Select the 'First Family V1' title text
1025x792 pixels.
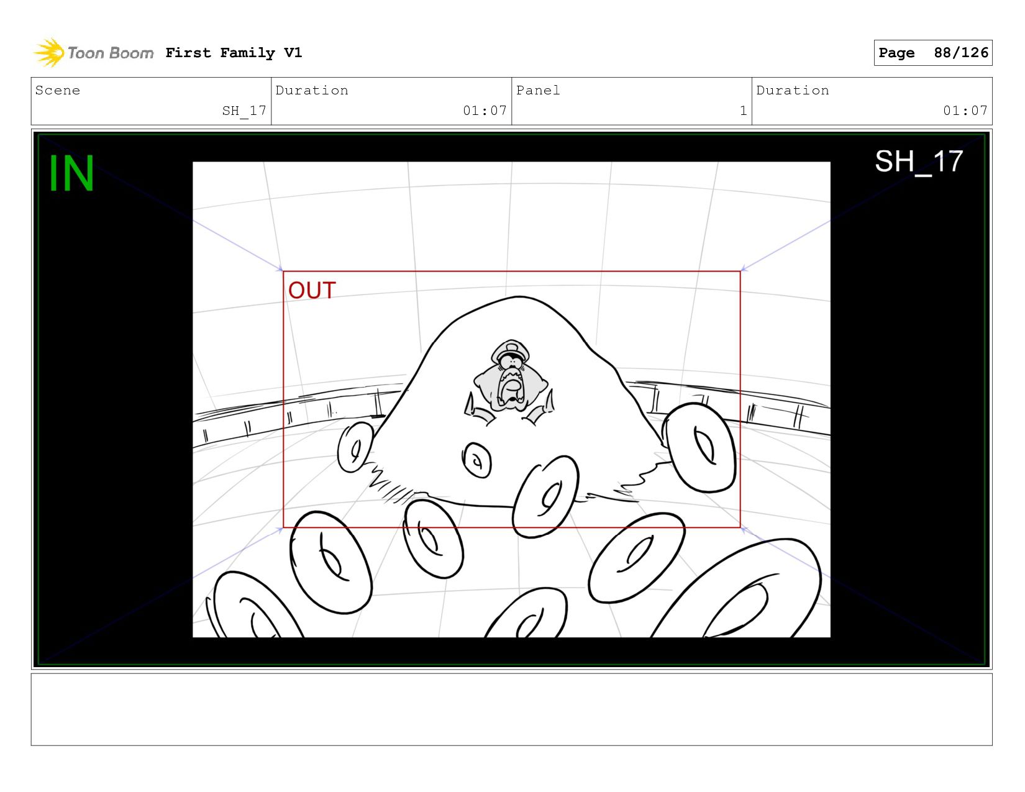[234, 53]
